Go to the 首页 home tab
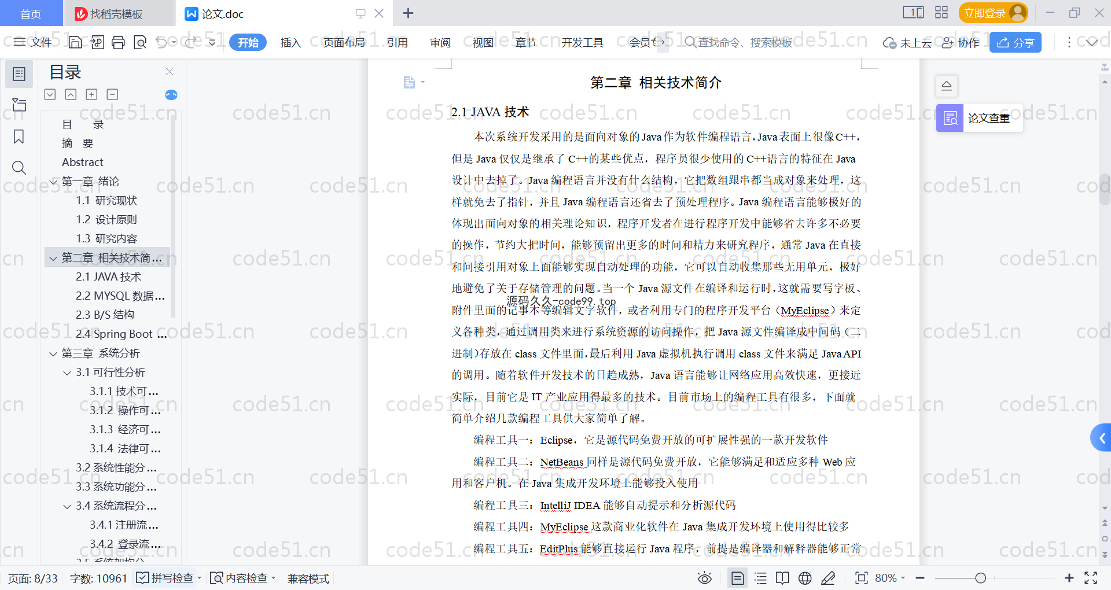This screenshot has height=590, width=1111. point(31,13)
